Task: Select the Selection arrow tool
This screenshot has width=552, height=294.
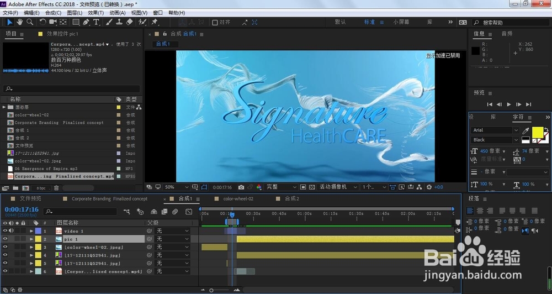Action: pos(9,22)
